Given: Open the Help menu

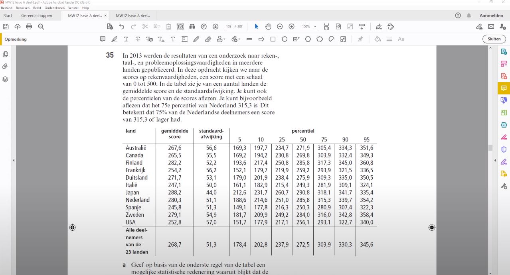Looking at the screenshot, I should (x=85, y=8).
